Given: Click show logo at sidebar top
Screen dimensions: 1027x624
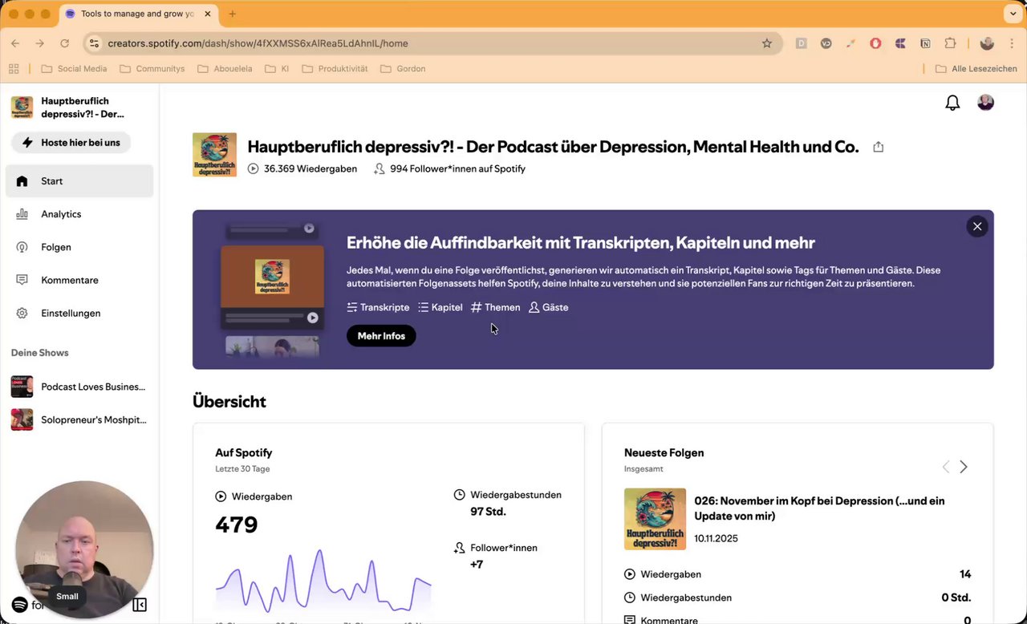Looking at the screenshot, I should tap(22, 107).
